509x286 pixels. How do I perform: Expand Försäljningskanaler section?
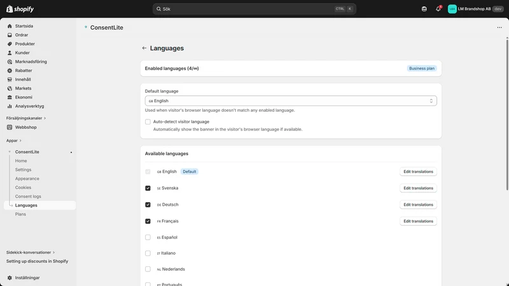coord(26,118)
